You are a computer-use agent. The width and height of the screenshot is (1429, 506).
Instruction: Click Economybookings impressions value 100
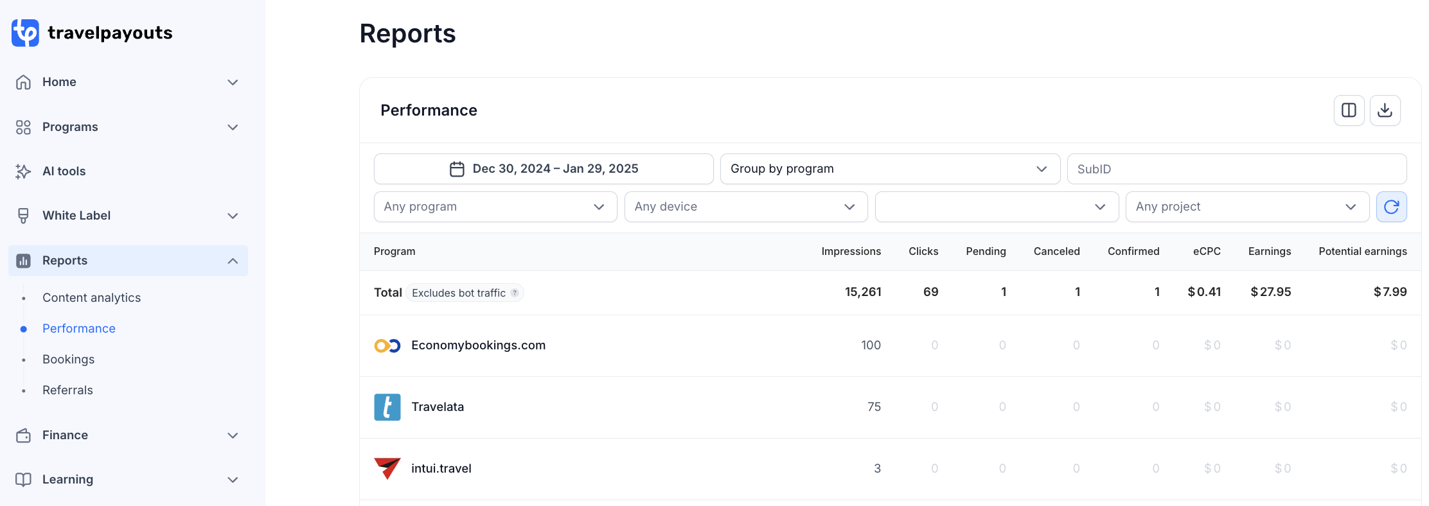pyautogui.click(x=871, y=345)
